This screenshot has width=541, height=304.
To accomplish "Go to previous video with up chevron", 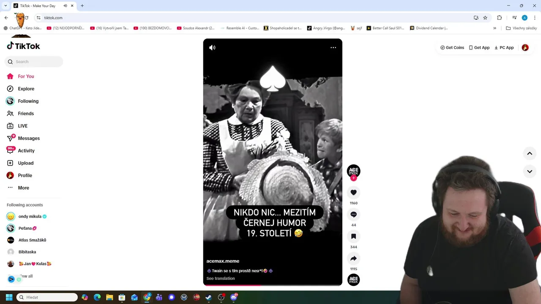I will click(530, 154).
